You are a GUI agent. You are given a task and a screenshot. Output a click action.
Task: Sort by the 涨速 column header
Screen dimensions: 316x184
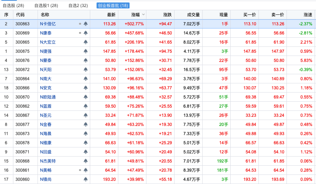(308, 15)
